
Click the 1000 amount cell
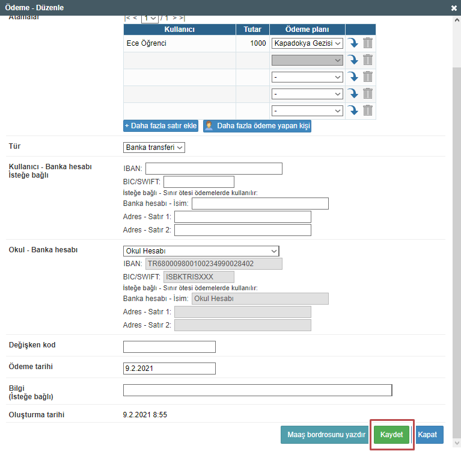(252, 43)
